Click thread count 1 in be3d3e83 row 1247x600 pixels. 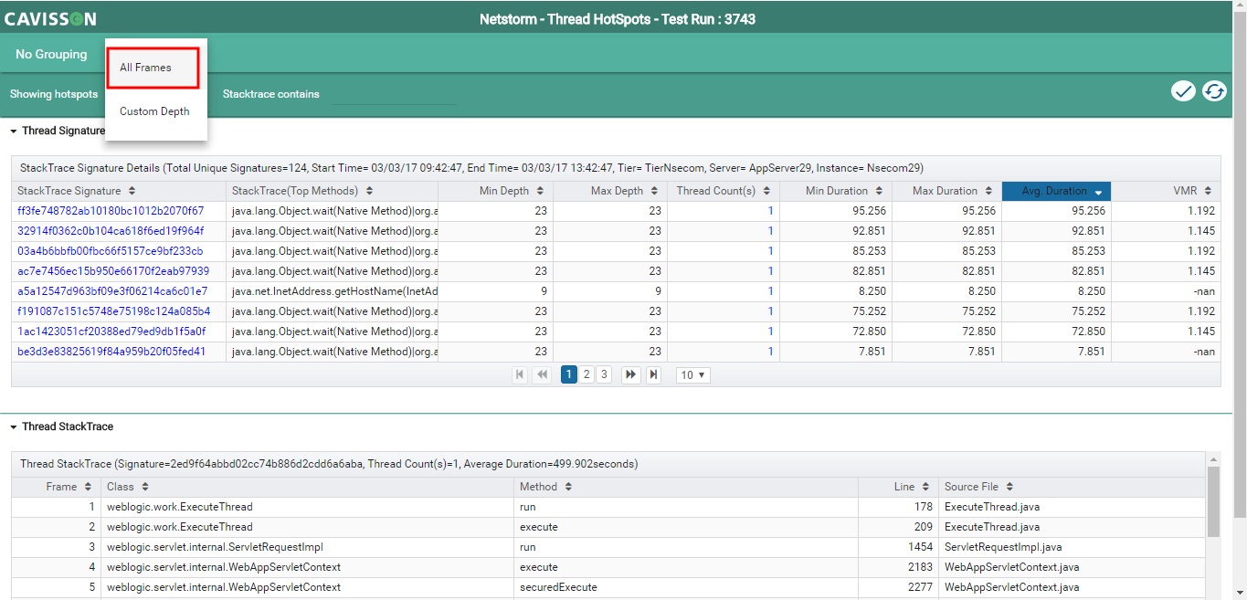770,352
